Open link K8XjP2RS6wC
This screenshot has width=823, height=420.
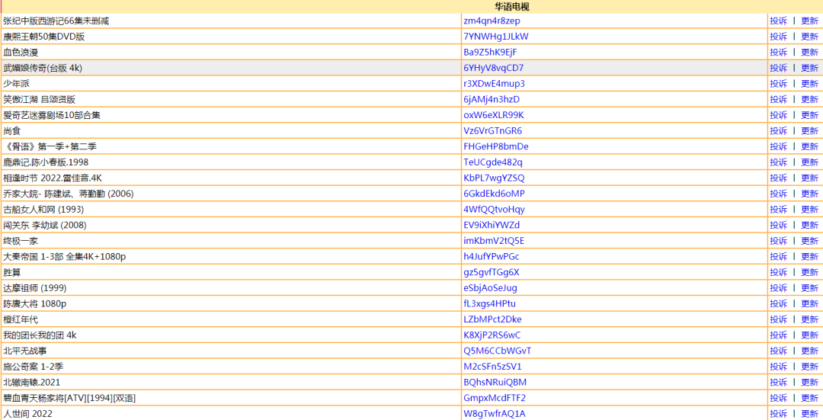tap(492, 335)
